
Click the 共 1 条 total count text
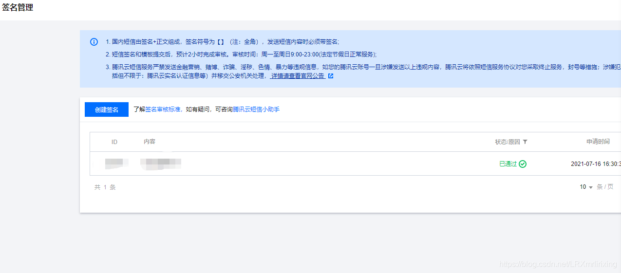tap(105, 187)
